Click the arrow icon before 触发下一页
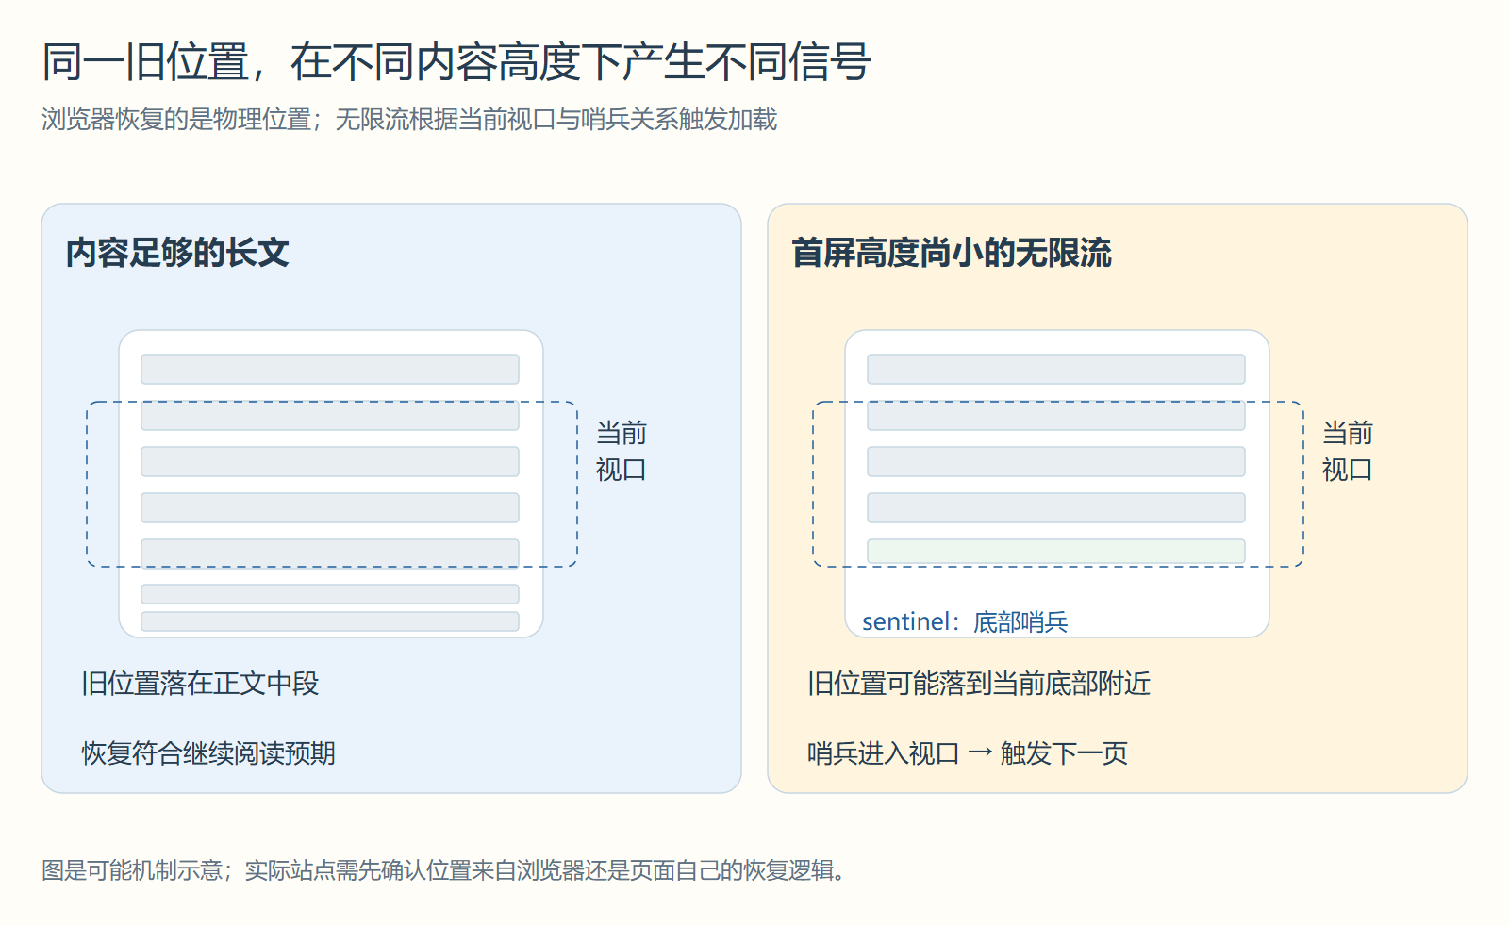The height and width of the screenshot is (926, 1509). [981, 752]
